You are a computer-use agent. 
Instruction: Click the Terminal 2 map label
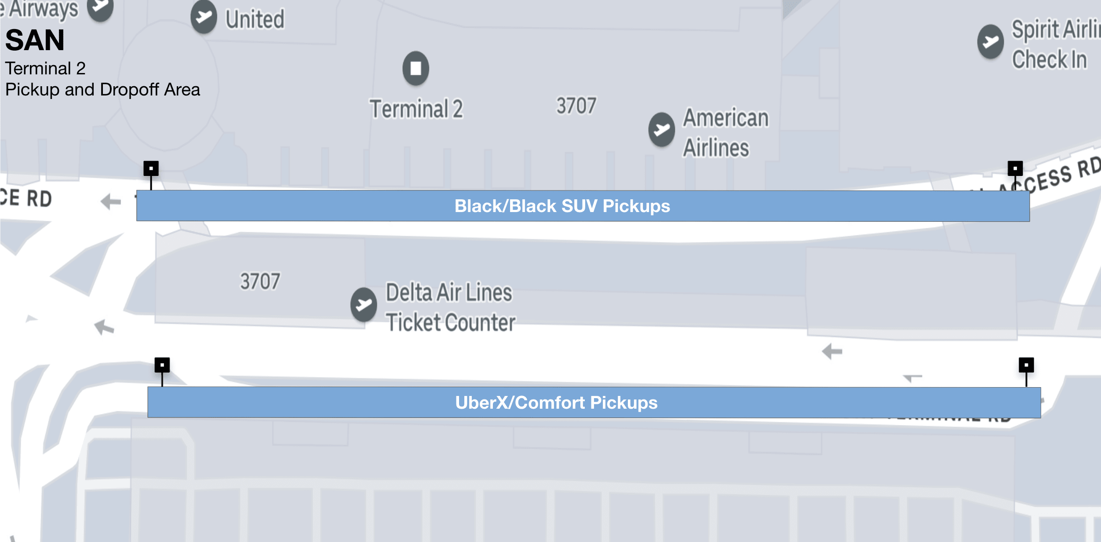point(416,109)
